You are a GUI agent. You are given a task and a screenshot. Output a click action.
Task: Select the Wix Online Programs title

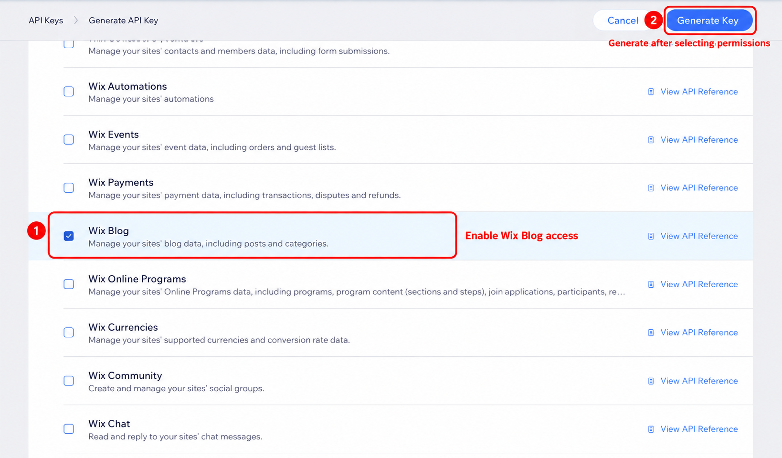[137, 279]
